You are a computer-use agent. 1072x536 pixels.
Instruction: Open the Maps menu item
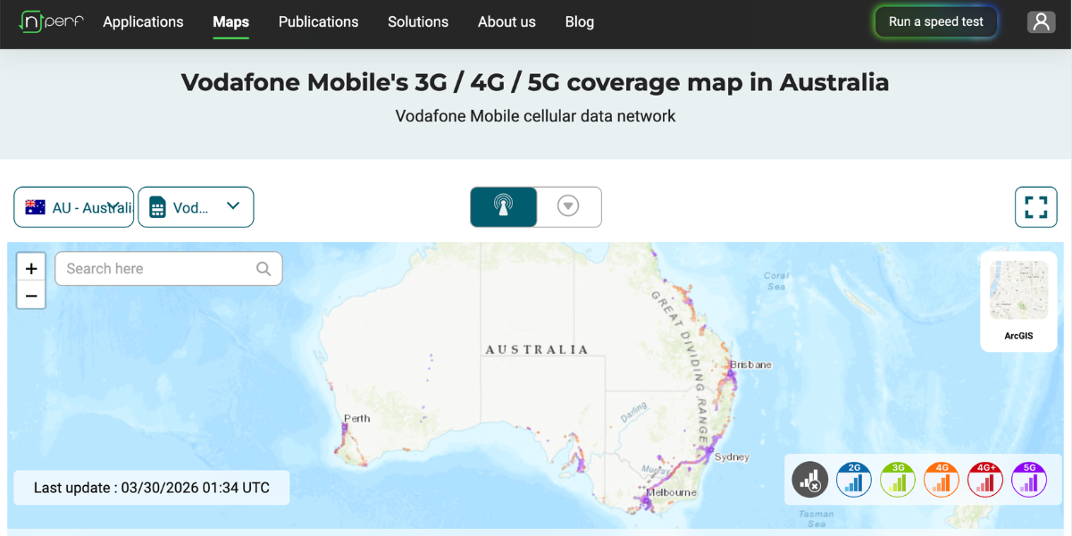click(x=230, y=21)
